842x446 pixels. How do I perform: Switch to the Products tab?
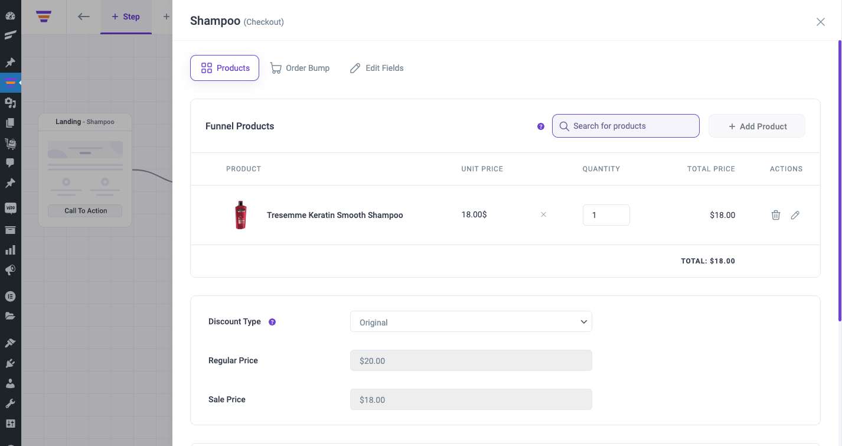point(224,68)
